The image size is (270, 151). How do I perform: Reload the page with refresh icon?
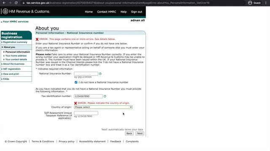point(16,3)
